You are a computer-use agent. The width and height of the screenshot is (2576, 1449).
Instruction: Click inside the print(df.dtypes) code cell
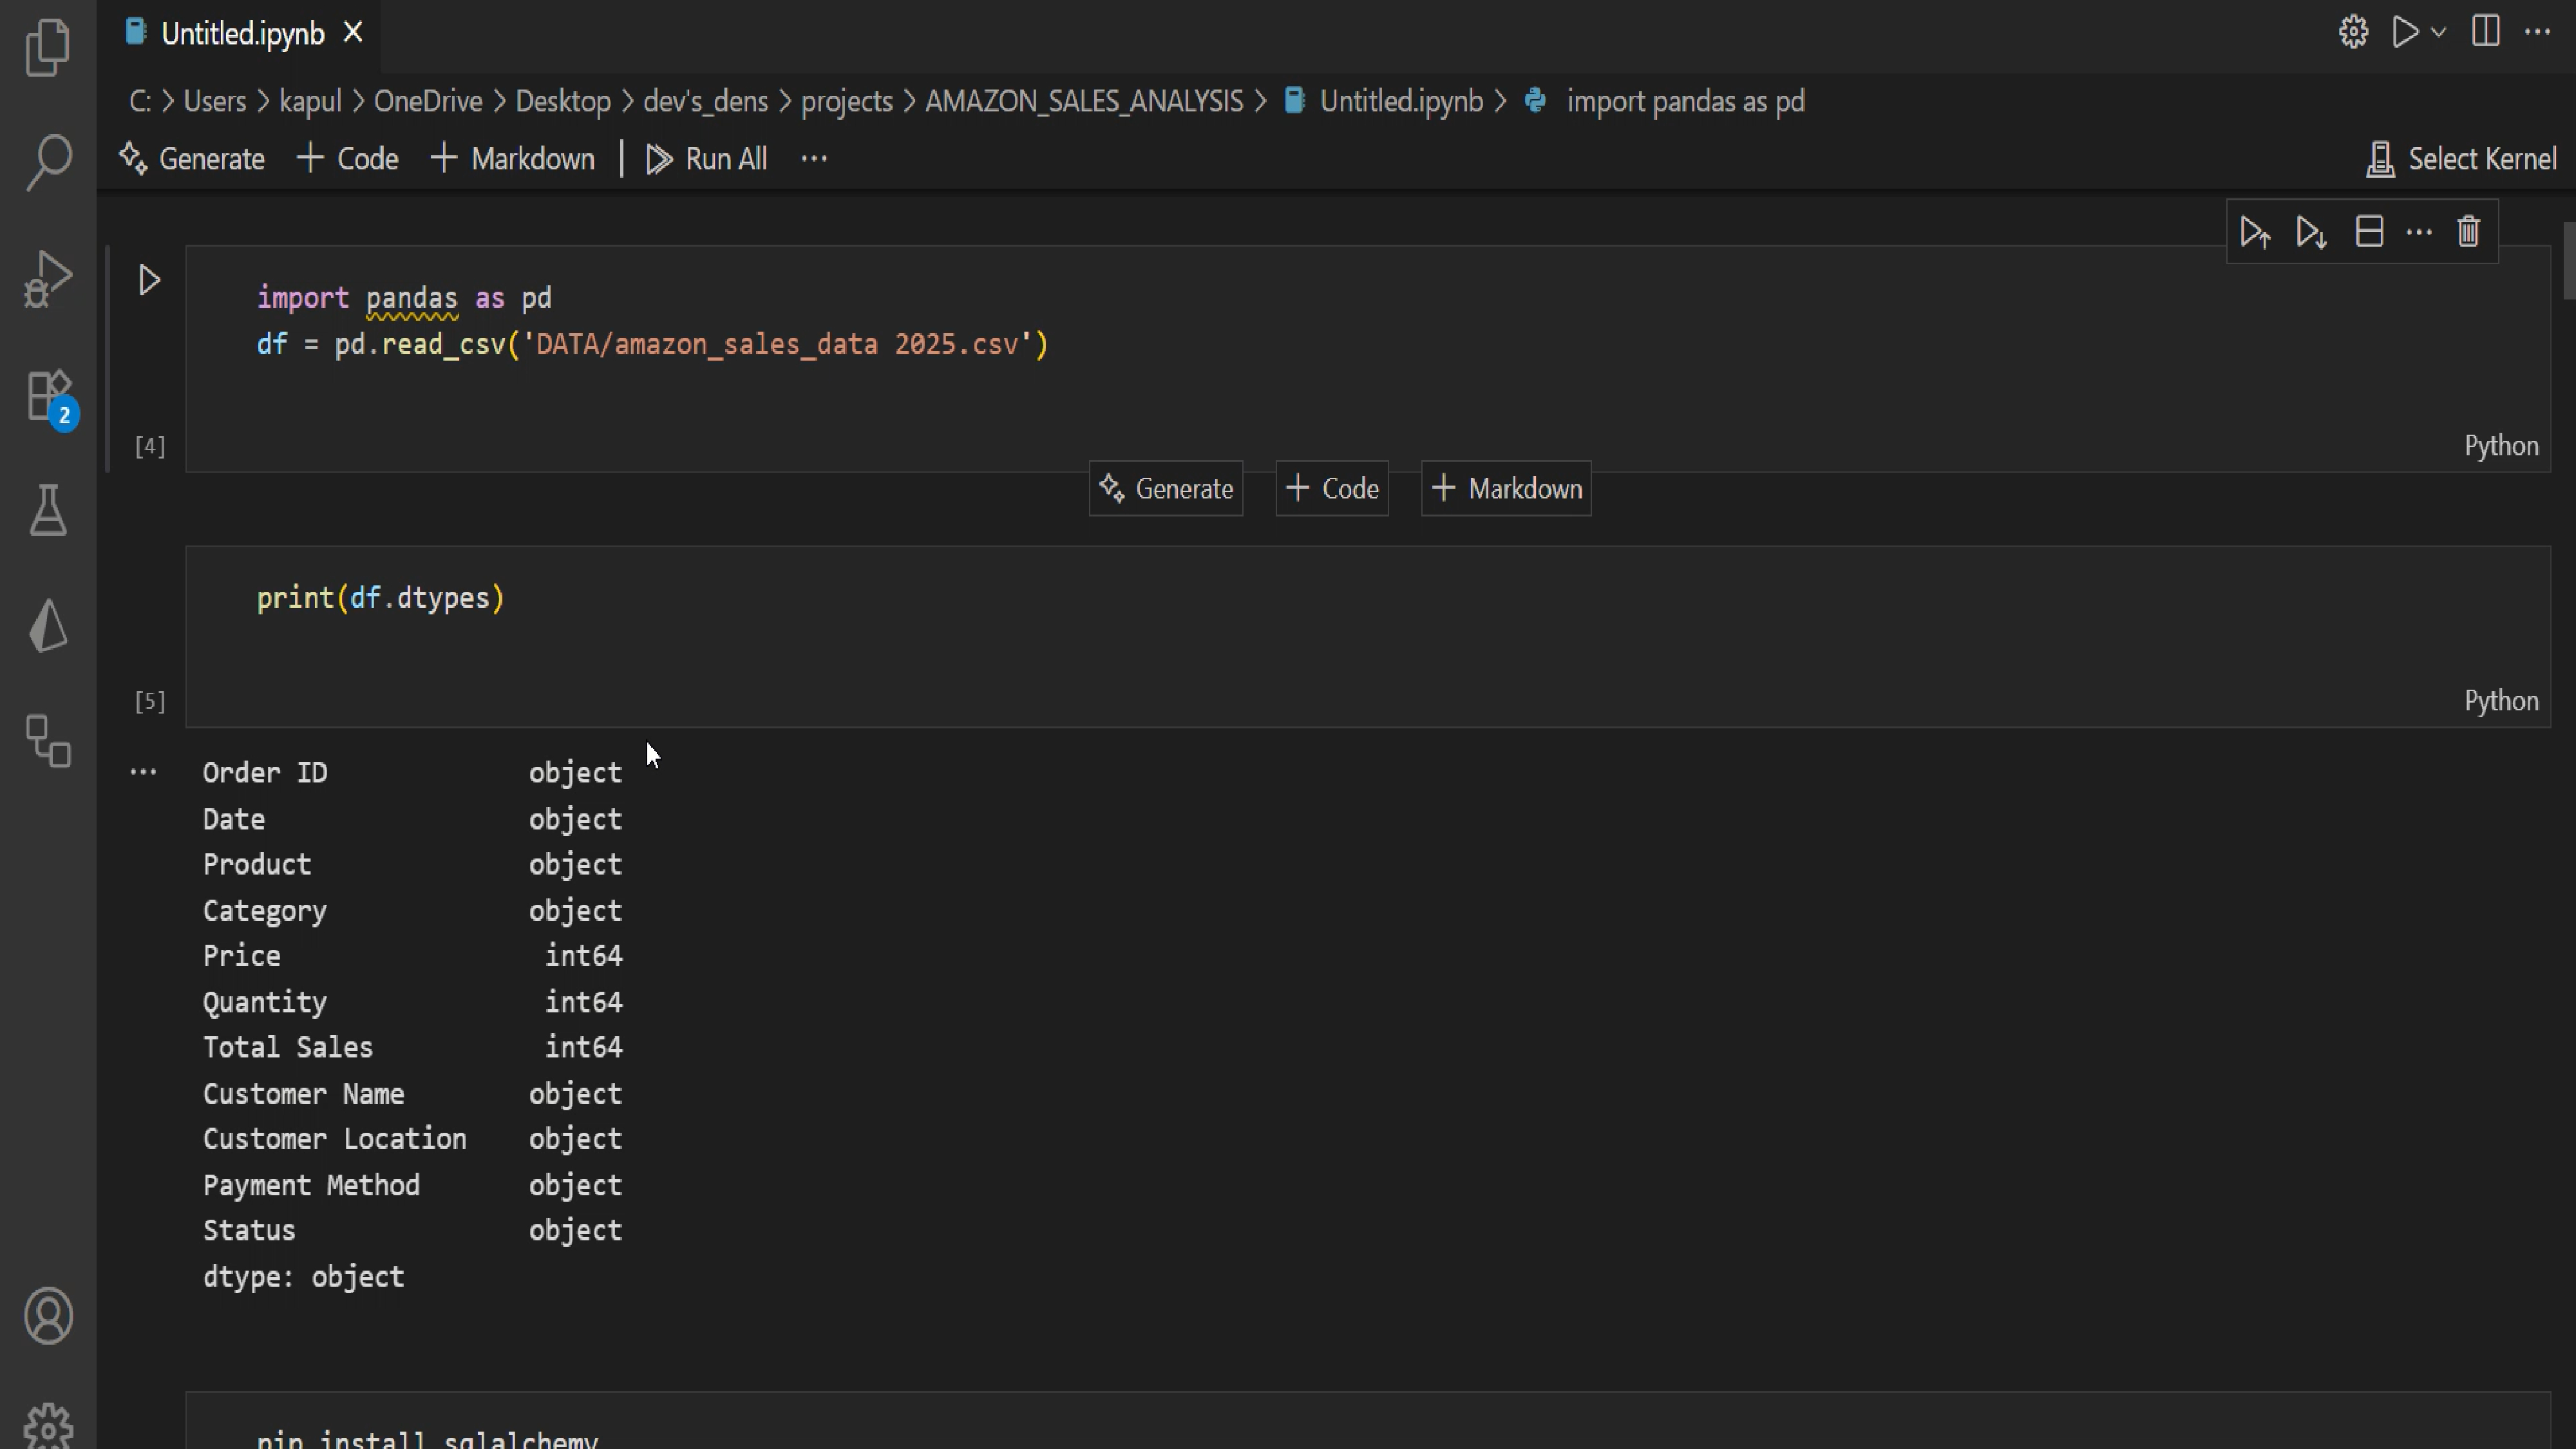(x=1368, y=636)
